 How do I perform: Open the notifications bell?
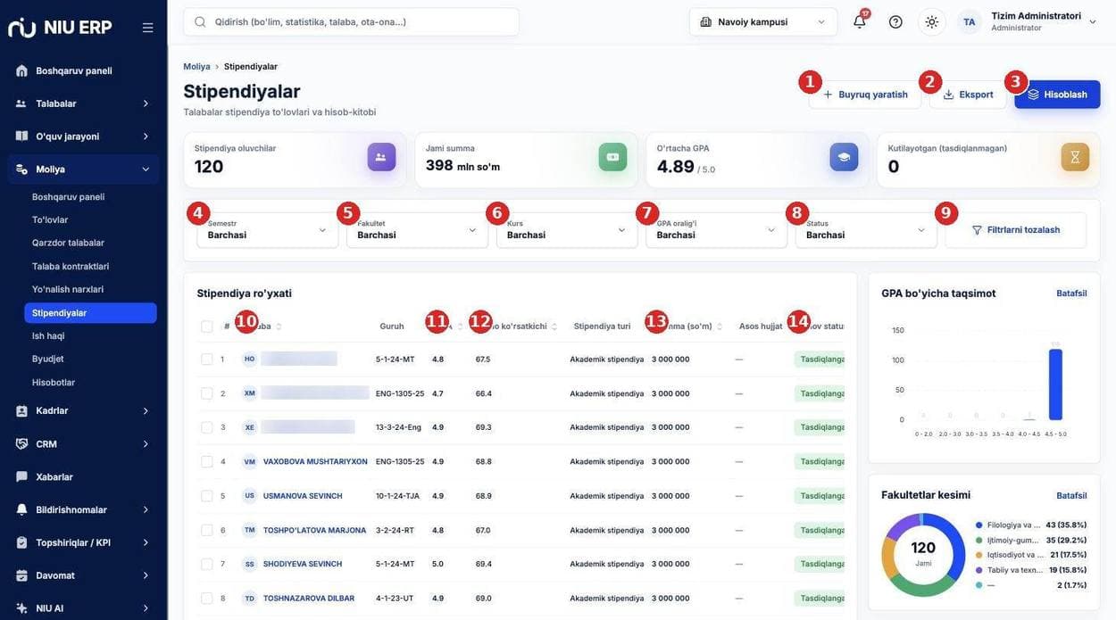(860, 21)
